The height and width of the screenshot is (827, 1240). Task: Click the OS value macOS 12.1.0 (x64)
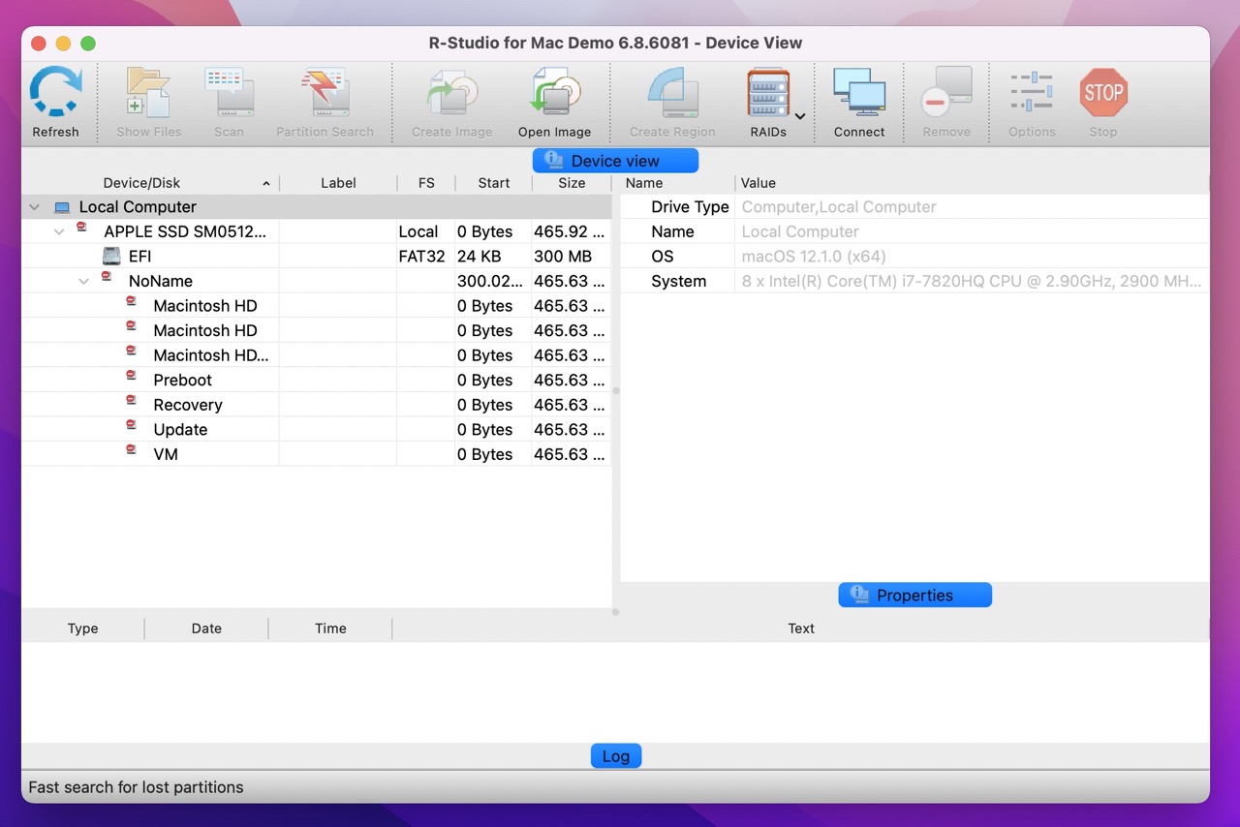(x=814, y=257)
